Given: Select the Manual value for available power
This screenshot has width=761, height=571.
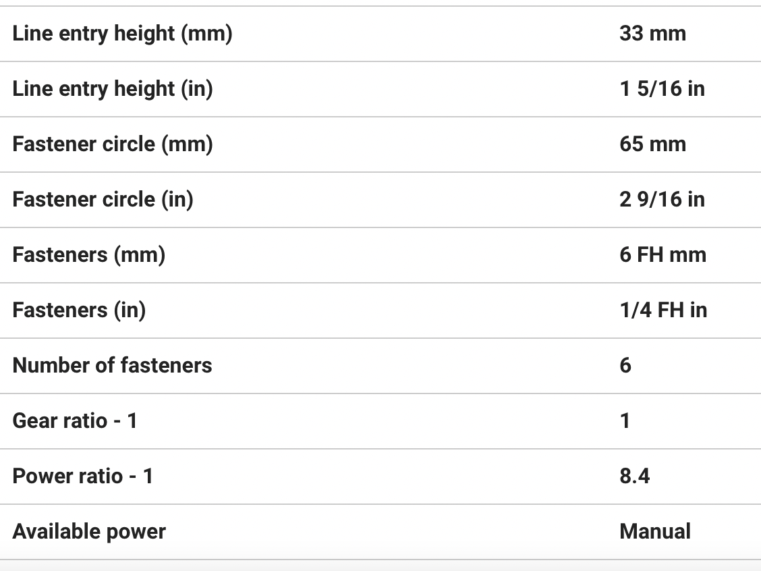Looking at the screenshot, I should (x=654, y=531).
